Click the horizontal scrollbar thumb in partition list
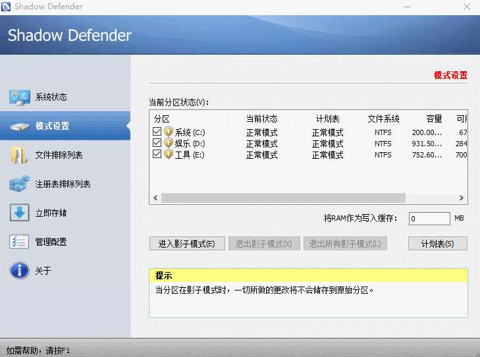Screen dimensions: 480x357 (x=284, y=198)
